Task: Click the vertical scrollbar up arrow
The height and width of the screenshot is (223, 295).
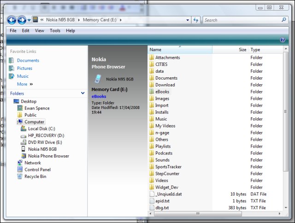Action: click(x=286, y=49)
